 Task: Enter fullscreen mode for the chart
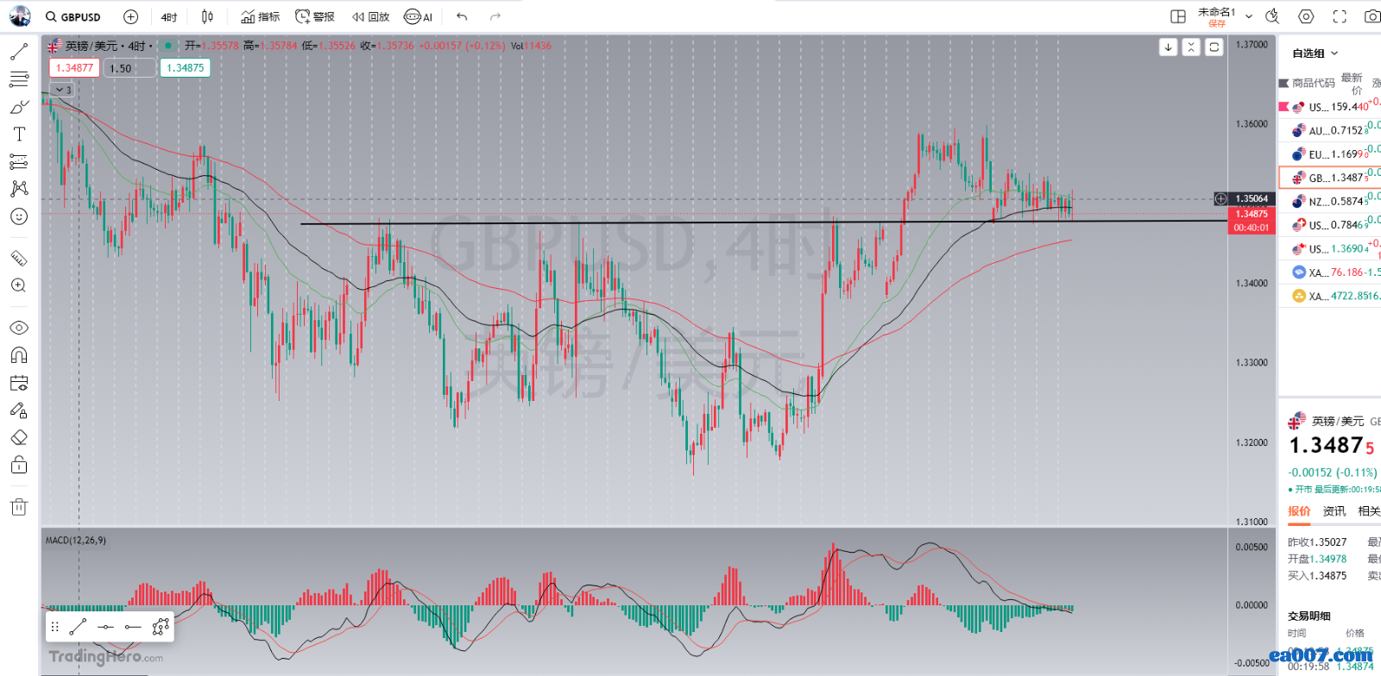[1340, 16]
